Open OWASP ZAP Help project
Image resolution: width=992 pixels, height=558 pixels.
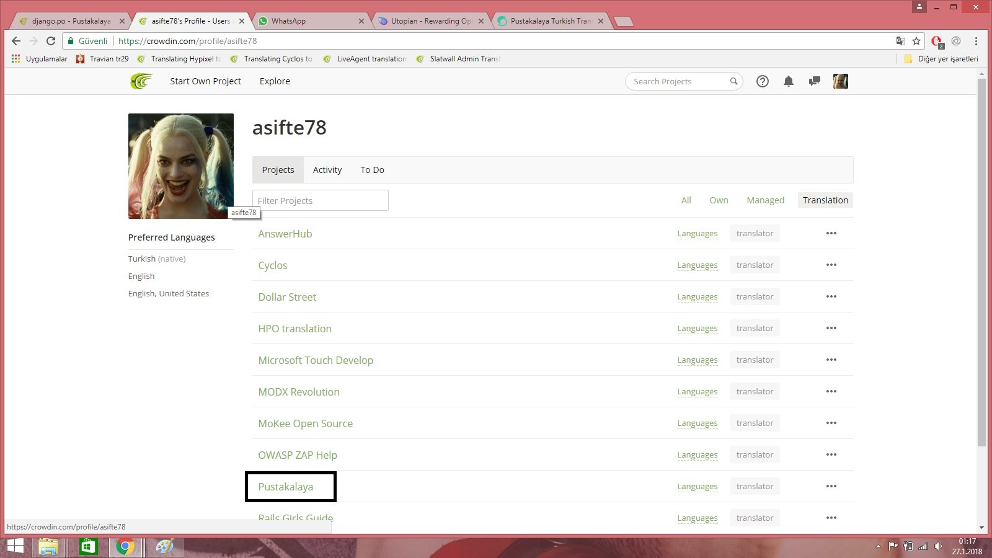298,455
